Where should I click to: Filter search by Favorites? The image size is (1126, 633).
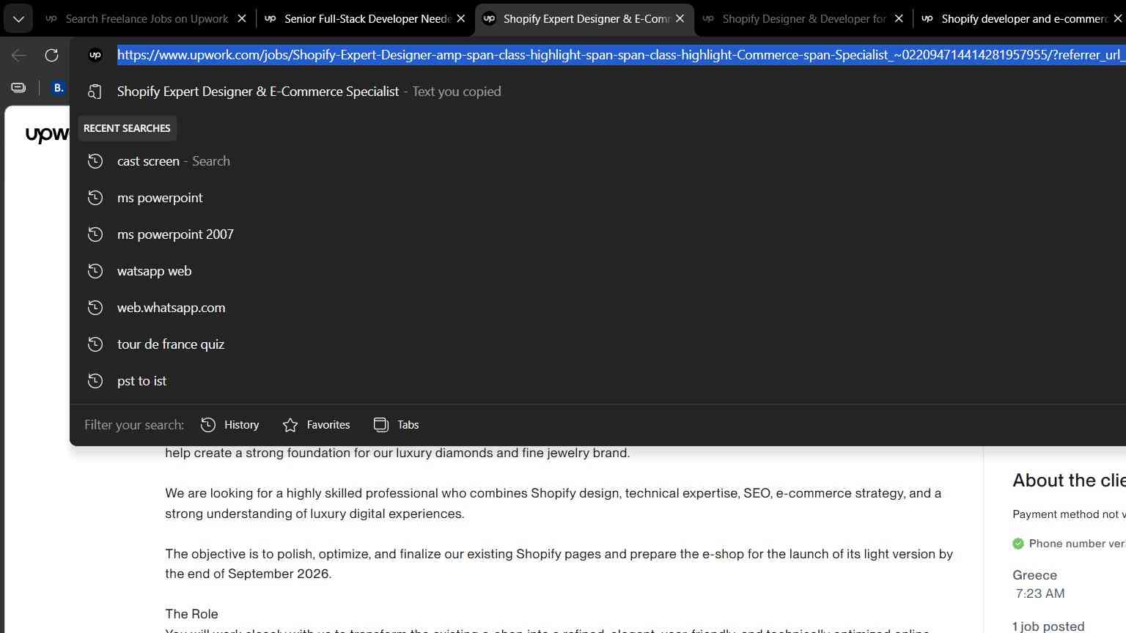point(316,425)
